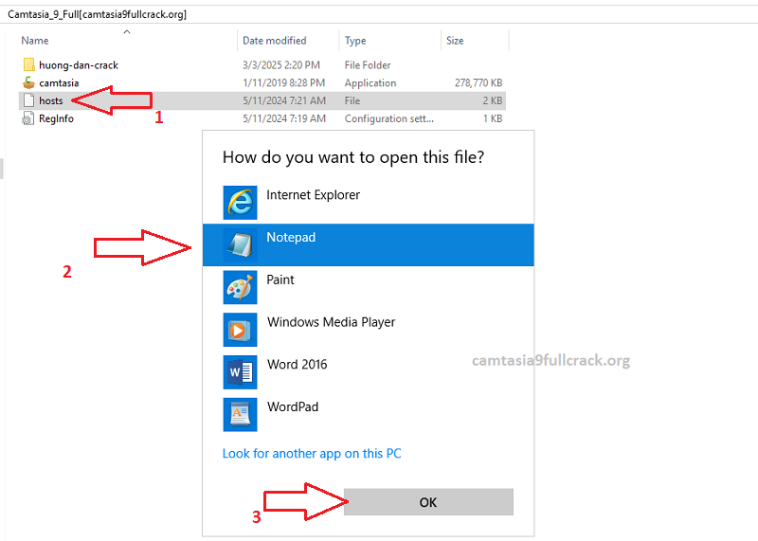The width and height of the screenshot is (758, 541).
Task: Sort by the Name column header
Action: click(x=35, y=41)
